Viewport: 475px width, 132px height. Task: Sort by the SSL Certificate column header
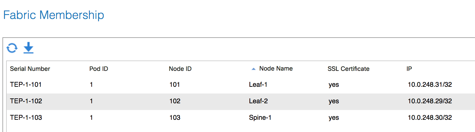click(348, 69)
